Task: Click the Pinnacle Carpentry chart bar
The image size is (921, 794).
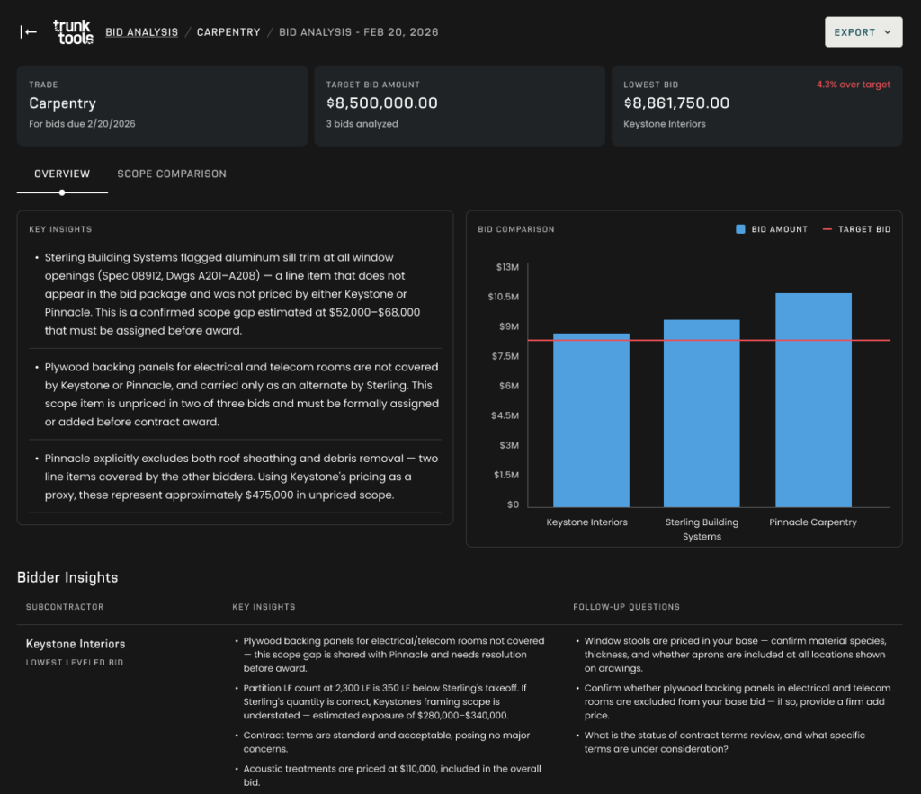Action: pos(813,399)
